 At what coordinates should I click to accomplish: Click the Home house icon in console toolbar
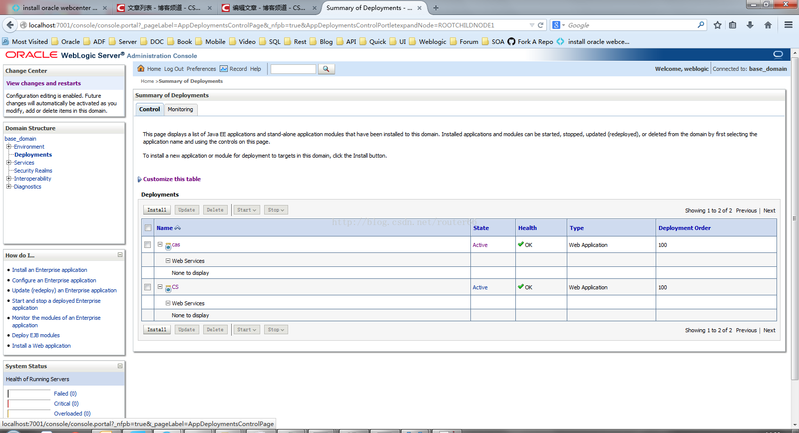click(x=141, y=69)
